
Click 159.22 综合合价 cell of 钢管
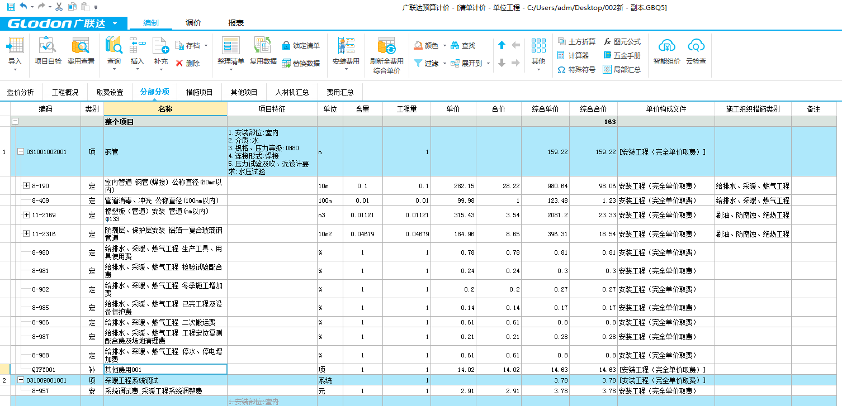[x=593, y=151]
